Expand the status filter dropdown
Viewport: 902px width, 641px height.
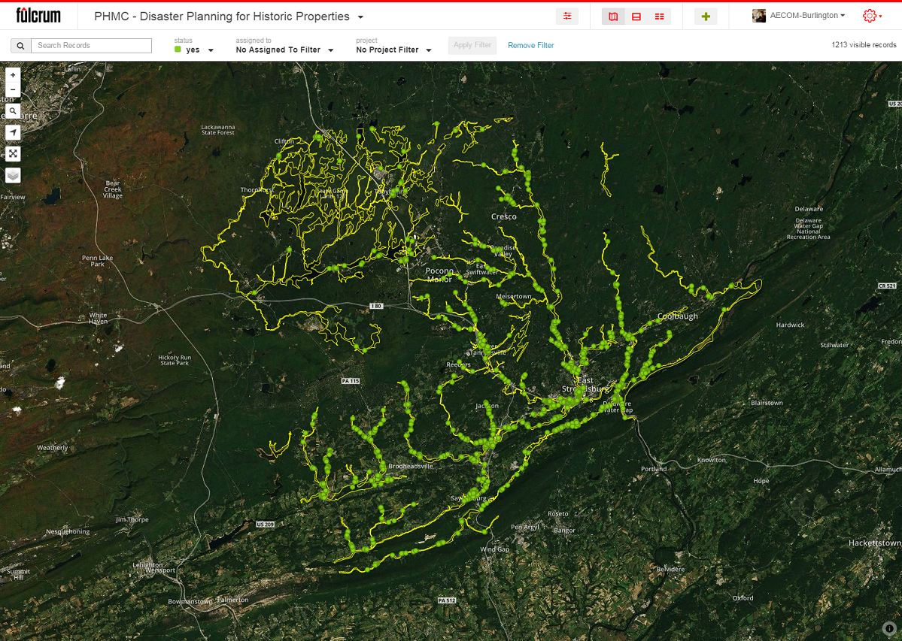click(195, 50)
